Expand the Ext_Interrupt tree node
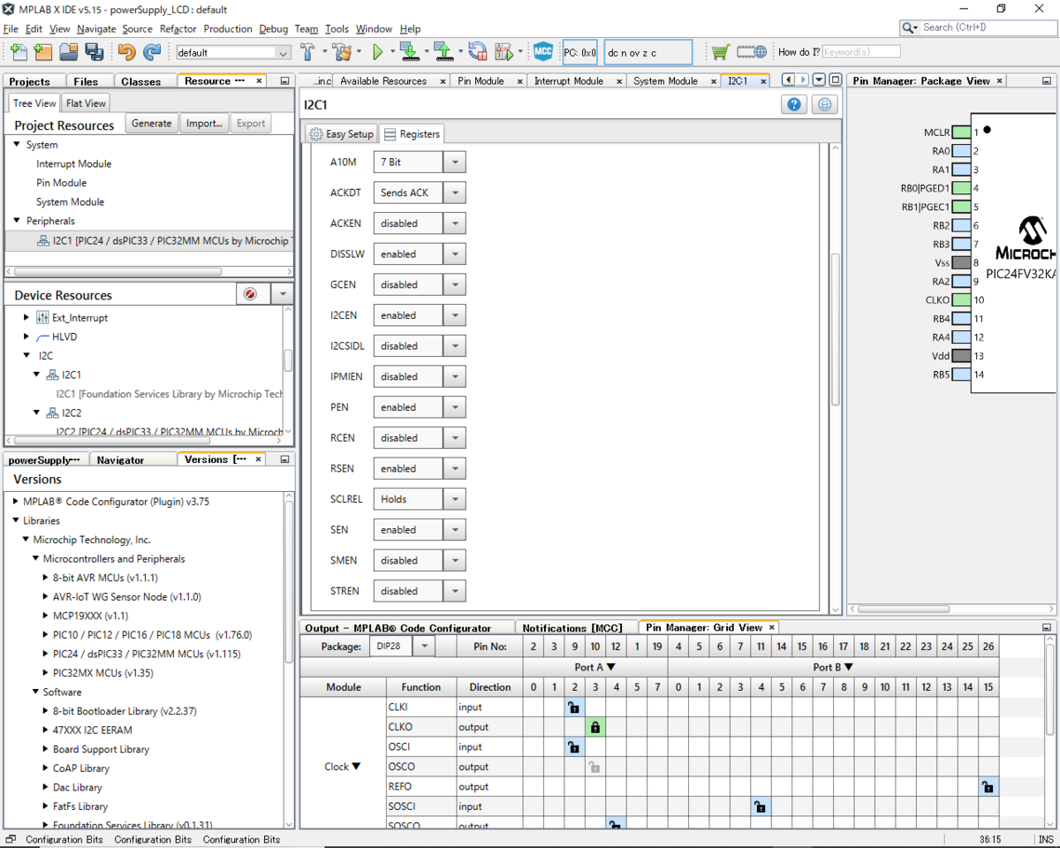 point(26,317)
